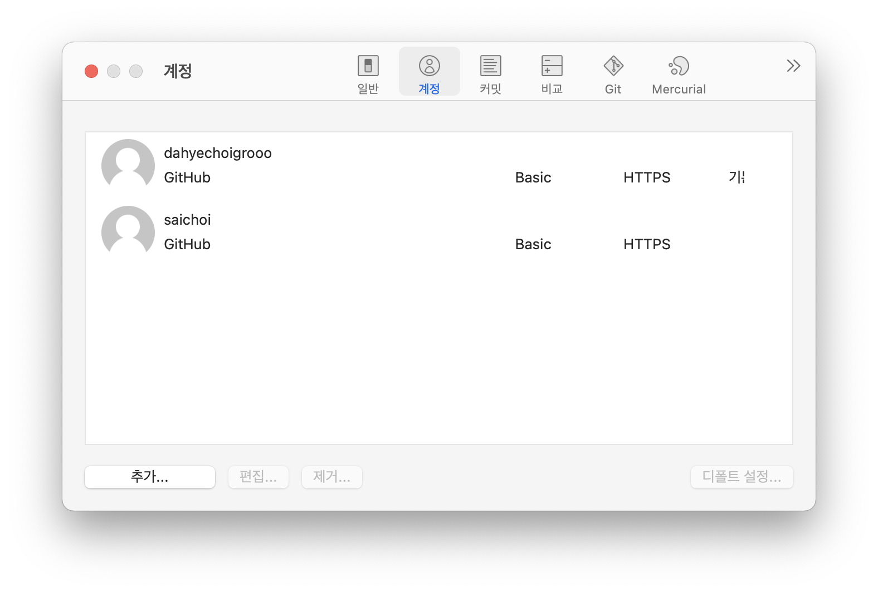Click the disabled zoom button of the 계정 window
The width and height of the screenshot is (878, 593).
[x=136, y=71]
